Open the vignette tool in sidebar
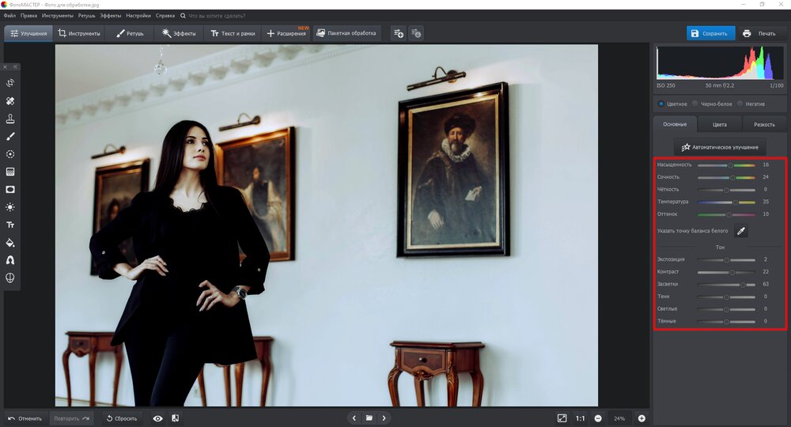The image size is (791, 427). [x=11, y=190]
